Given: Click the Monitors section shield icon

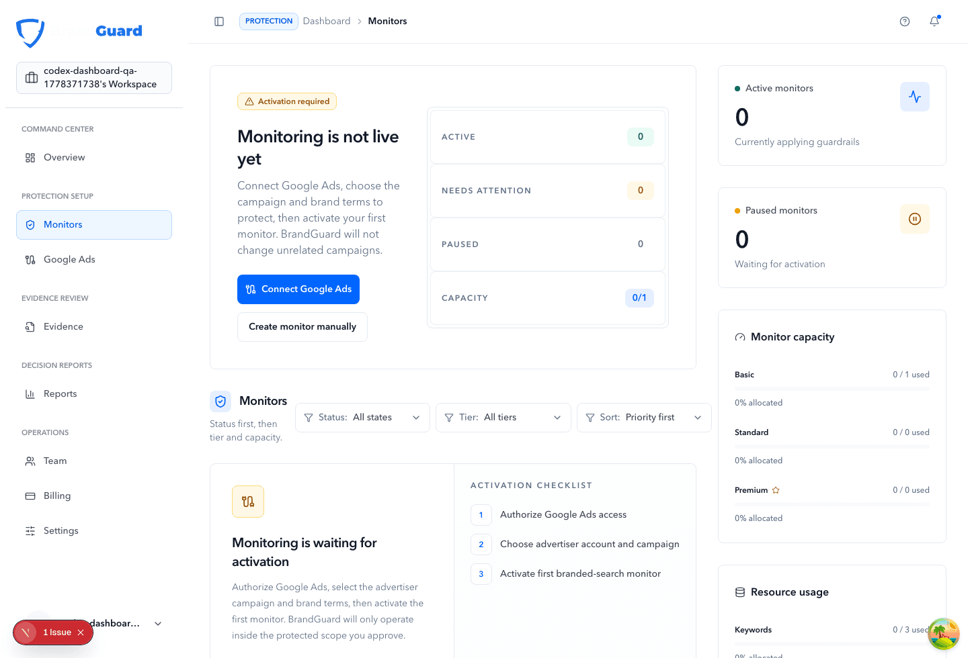Looking at the screenshot, I should [x=220, y=402].
